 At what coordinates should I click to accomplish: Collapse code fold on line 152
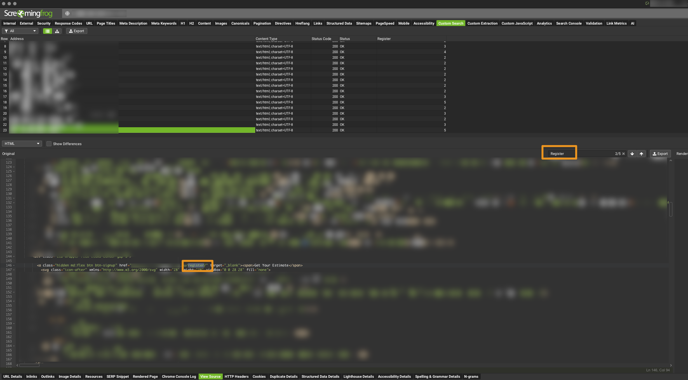(x=14, y=292)
